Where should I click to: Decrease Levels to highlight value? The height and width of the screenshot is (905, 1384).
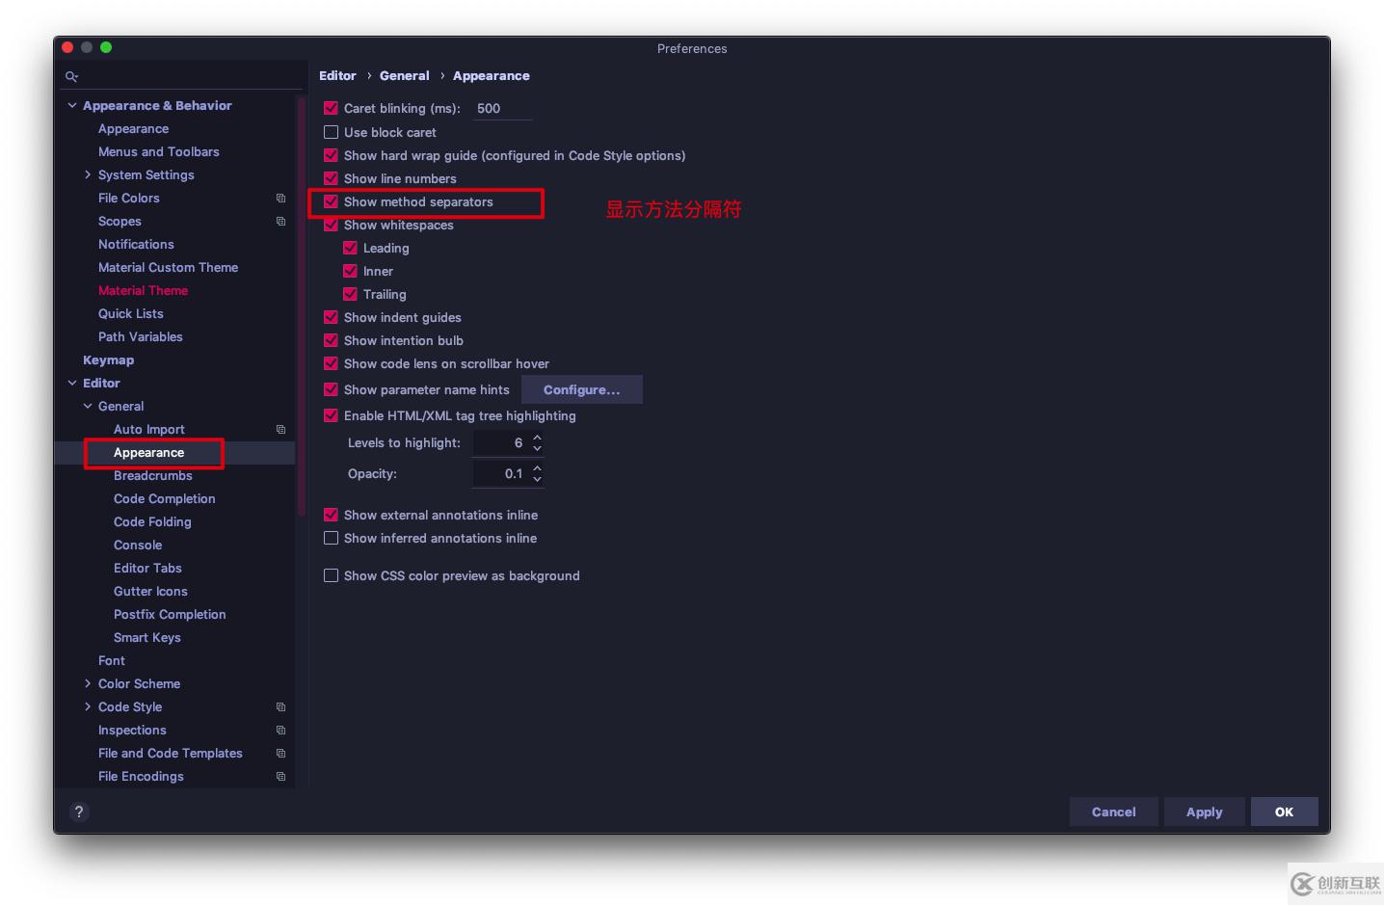coord(537,448)
